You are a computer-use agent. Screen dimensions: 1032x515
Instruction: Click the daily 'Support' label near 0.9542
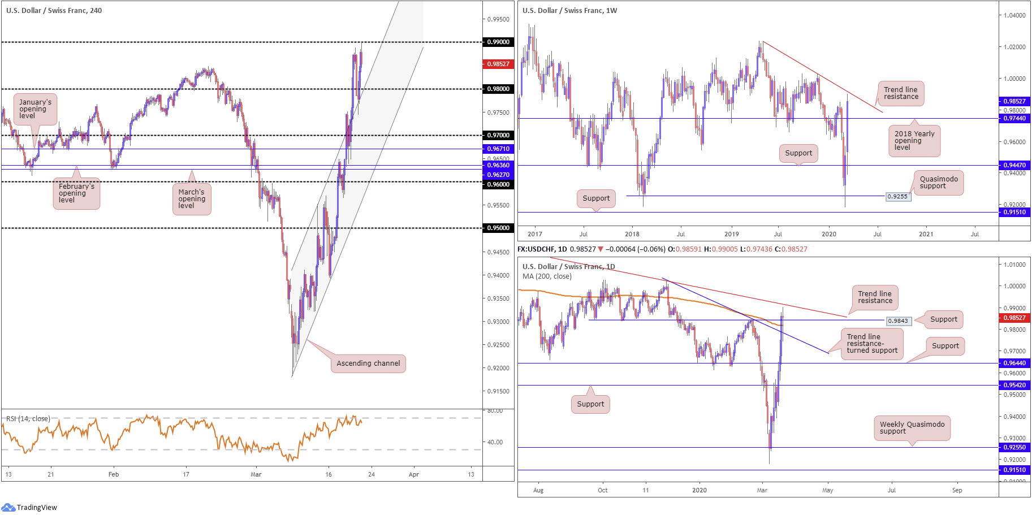(590, 404)
